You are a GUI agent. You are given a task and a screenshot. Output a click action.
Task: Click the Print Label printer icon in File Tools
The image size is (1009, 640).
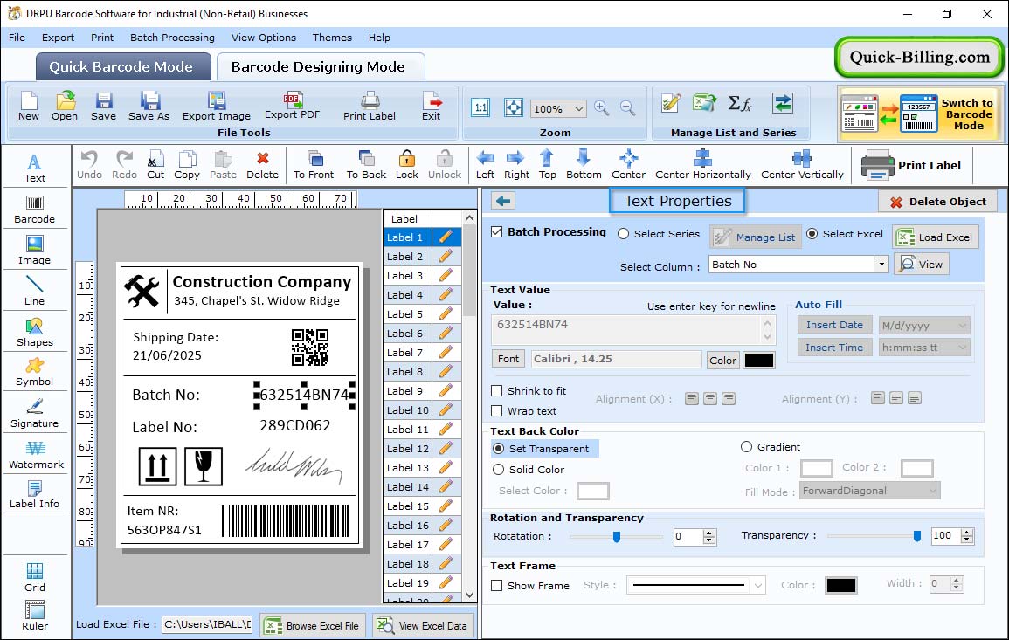point(370,107)
